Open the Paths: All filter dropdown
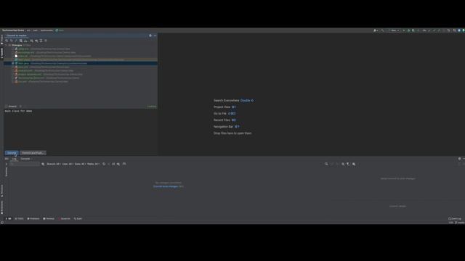465x261 pixels. pyautogui.click(x=93, y=164)
